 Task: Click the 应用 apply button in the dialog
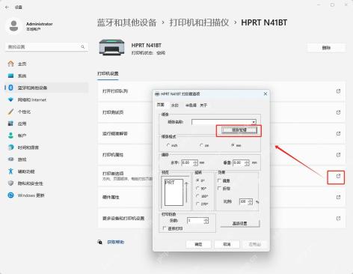255,244
